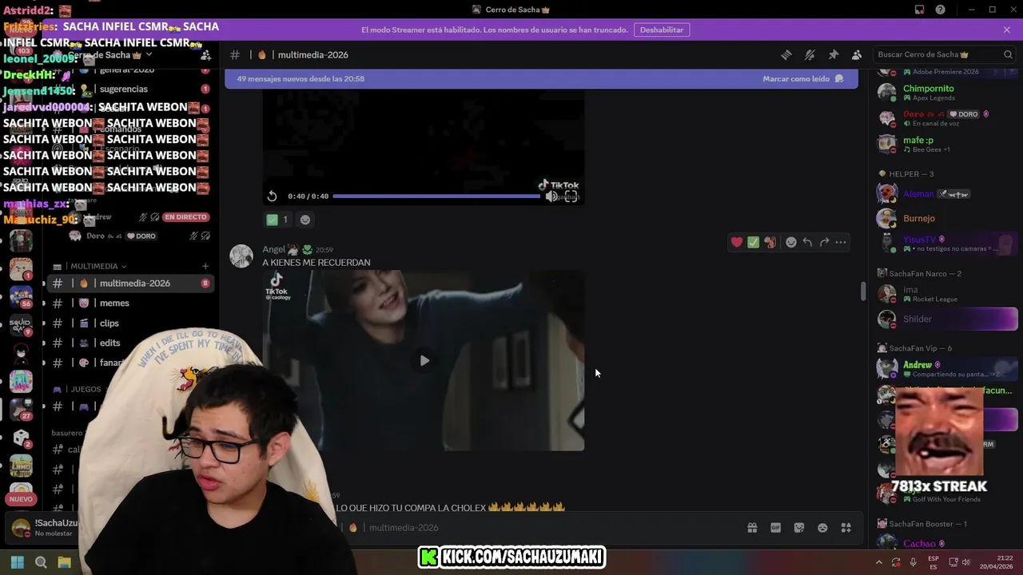
Task: Open Windows Start menu
Action: tap(18, 562)
